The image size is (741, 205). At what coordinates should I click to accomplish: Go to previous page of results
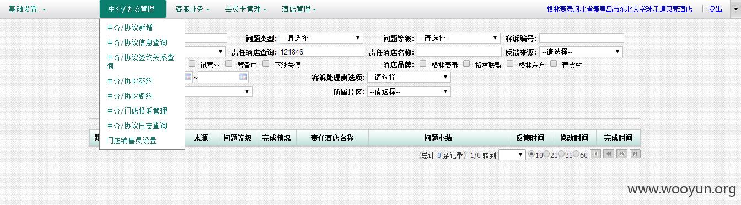[609, 154]
